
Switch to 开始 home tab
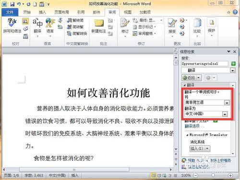pyautogui.click(x=27, y=12)
